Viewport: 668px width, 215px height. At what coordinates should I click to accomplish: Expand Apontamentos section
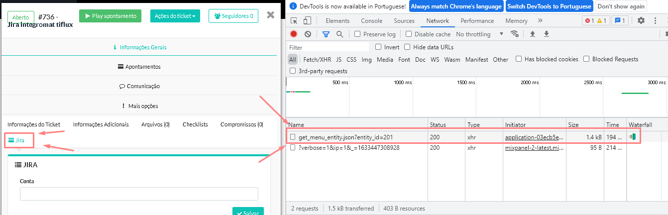(139, 67)
